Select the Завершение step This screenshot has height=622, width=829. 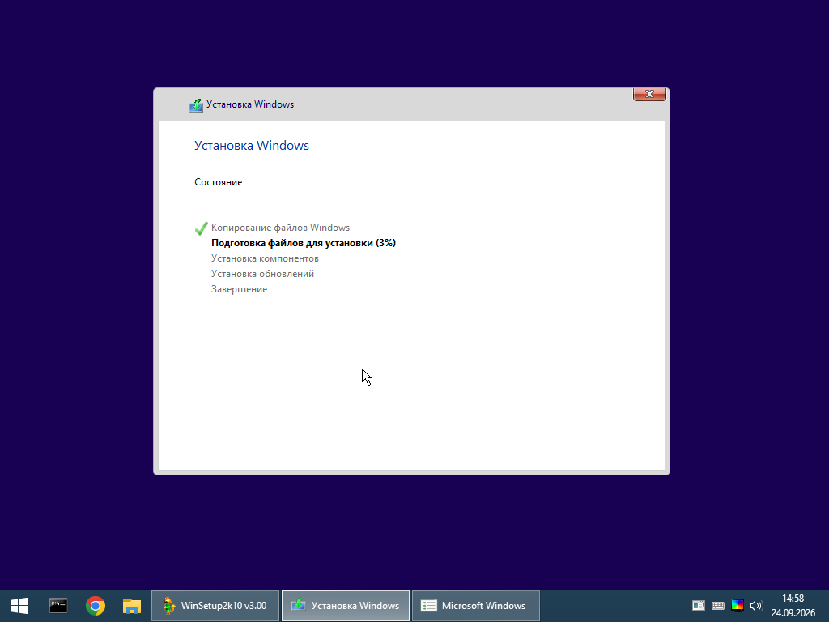(240, 289)
